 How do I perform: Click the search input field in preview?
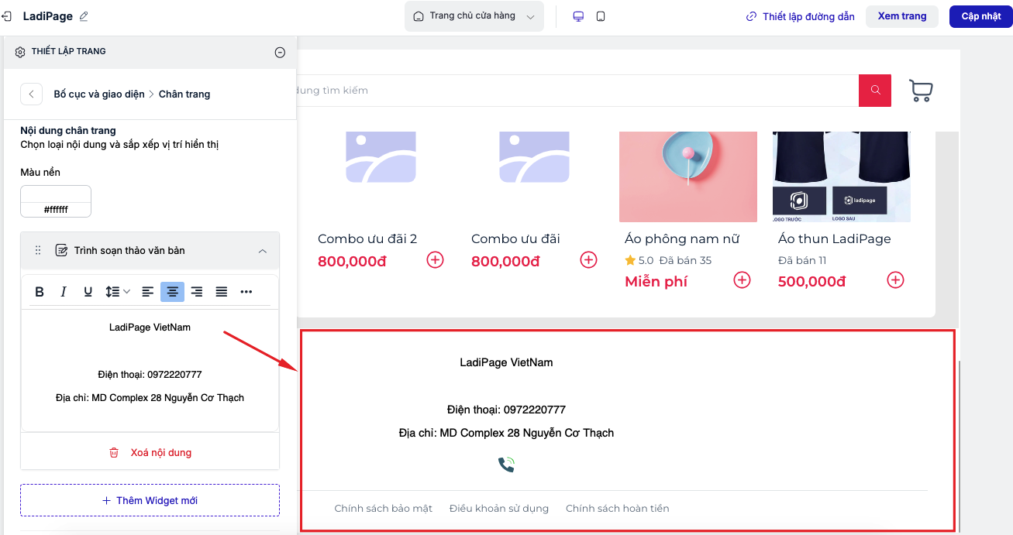tap(578, 91)
